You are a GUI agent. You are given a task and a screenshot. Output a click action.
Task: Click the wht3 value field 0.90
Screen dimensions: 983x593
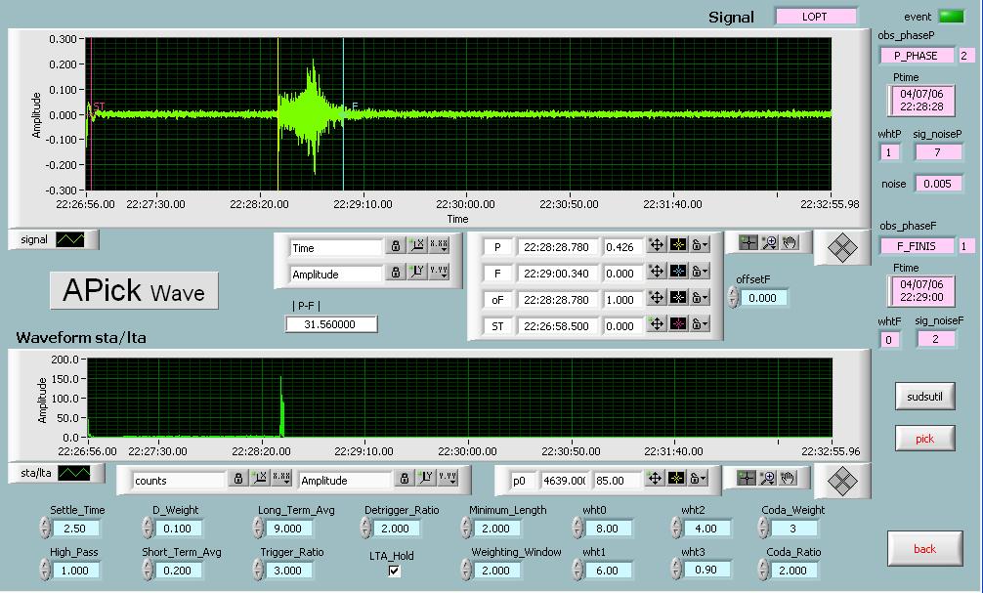(x=707, y=570)
